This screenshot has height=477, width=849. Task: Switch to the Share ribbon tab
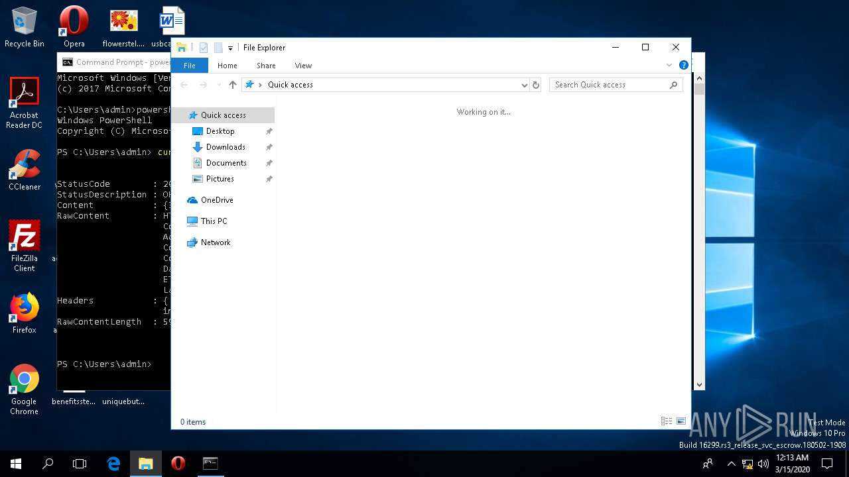(266, 66)
